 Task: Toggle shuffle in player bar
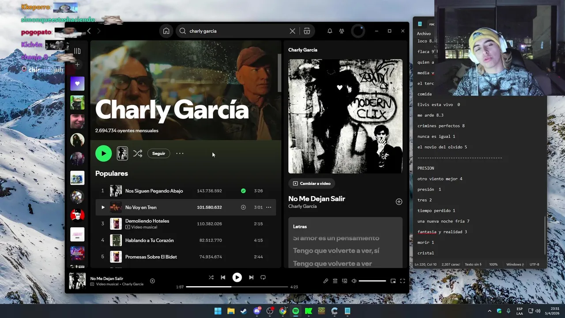211,277
